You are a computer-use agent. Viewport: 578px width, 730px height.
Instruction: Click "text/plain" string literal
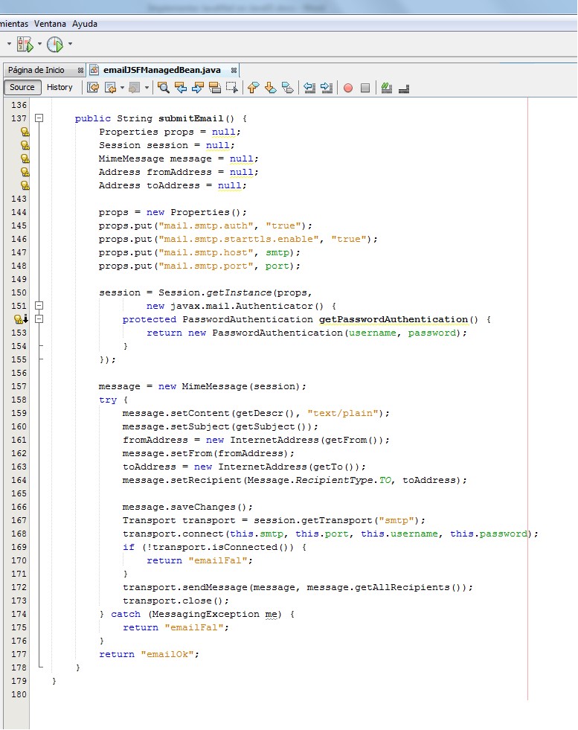click(x=343, y=413)
